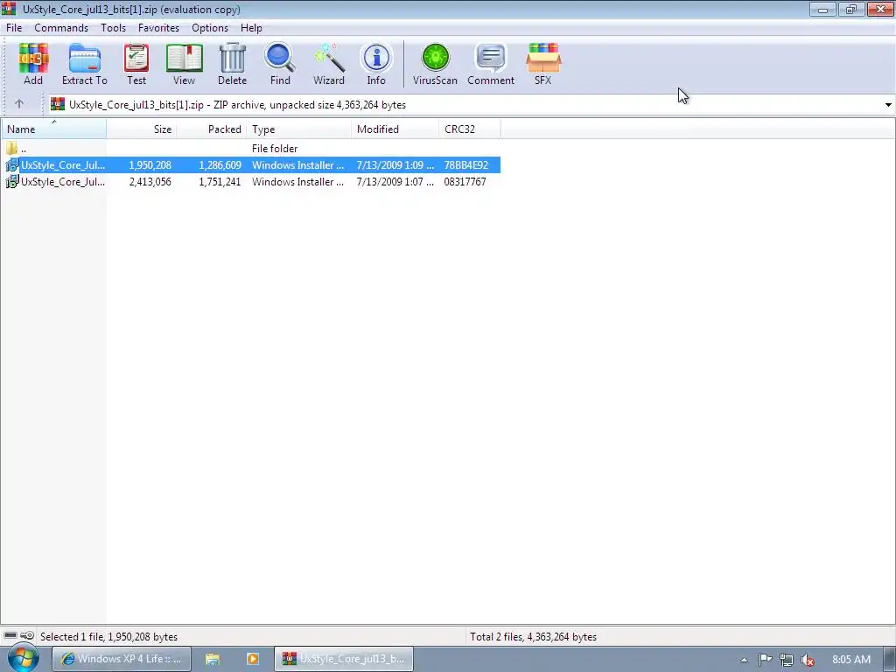Click the disk icon in status bar
Image resolution: width=896 pixels, height=672 pixels.
pyautogui.click(x=10, y=635)
